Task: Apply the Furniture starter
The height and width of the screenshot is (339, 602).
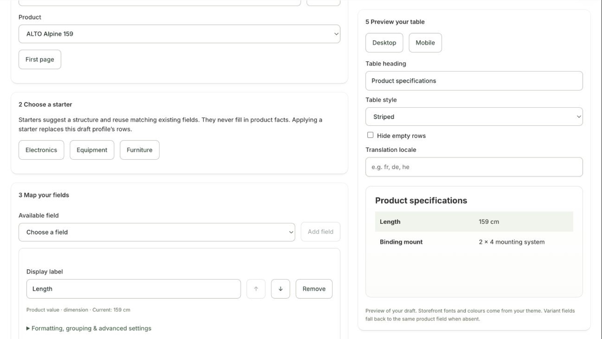Action: (140, 150)
